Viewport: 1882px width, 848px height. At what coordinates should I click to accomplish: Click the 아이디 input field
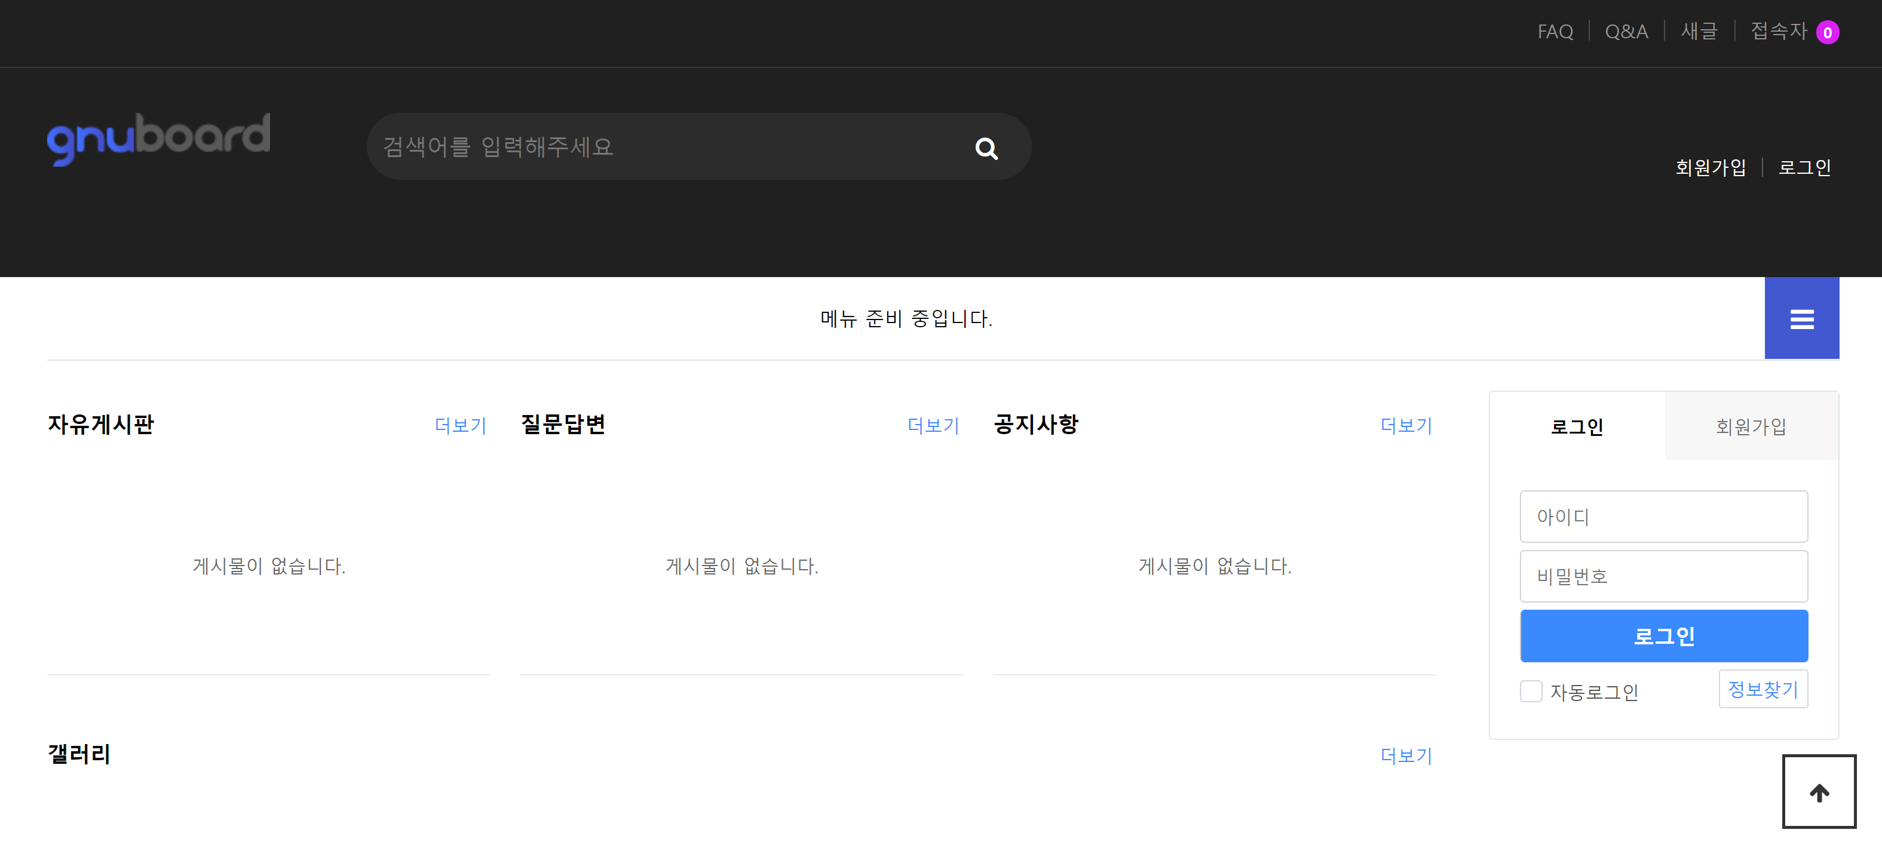1663,515
